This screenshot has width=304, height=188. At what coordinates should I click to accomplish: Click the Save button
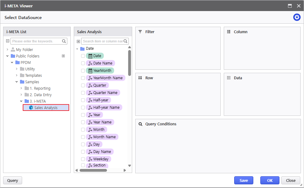point(243,180)
